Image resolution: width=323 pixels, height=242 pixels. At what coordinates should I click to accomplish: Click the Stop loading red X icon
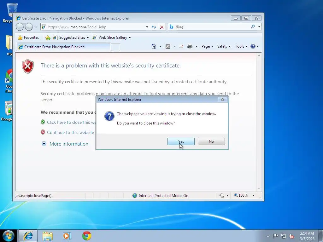click(162, 27)
